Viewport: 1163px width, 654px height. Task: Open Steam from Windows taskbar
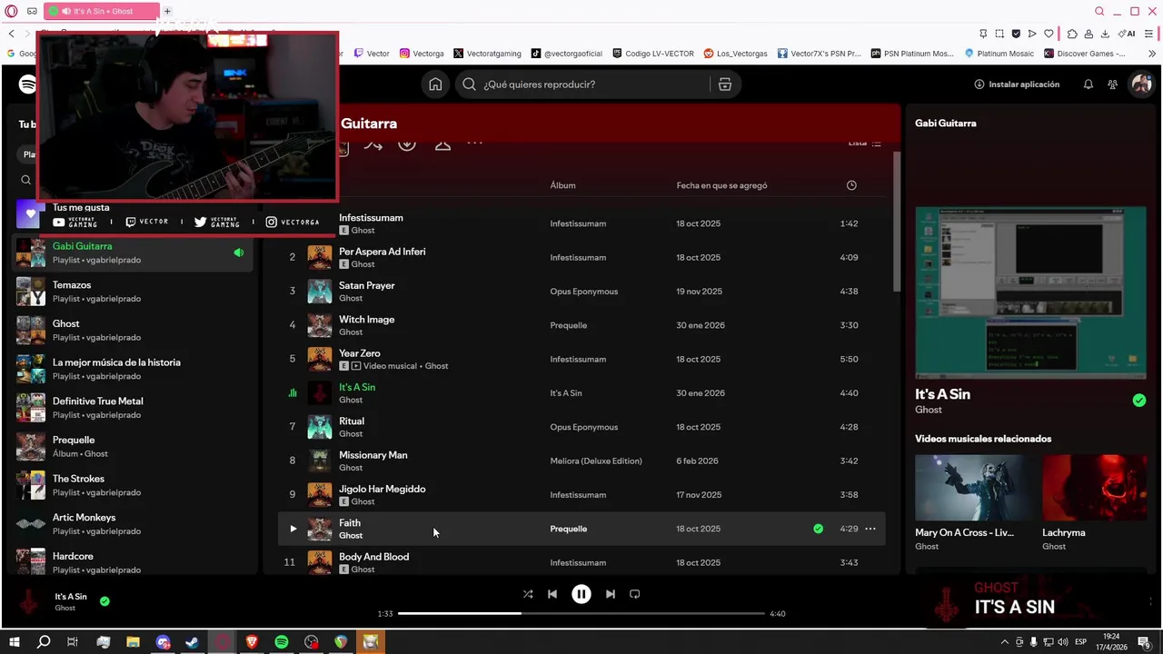pyautogui.click(x=193, y=642)
